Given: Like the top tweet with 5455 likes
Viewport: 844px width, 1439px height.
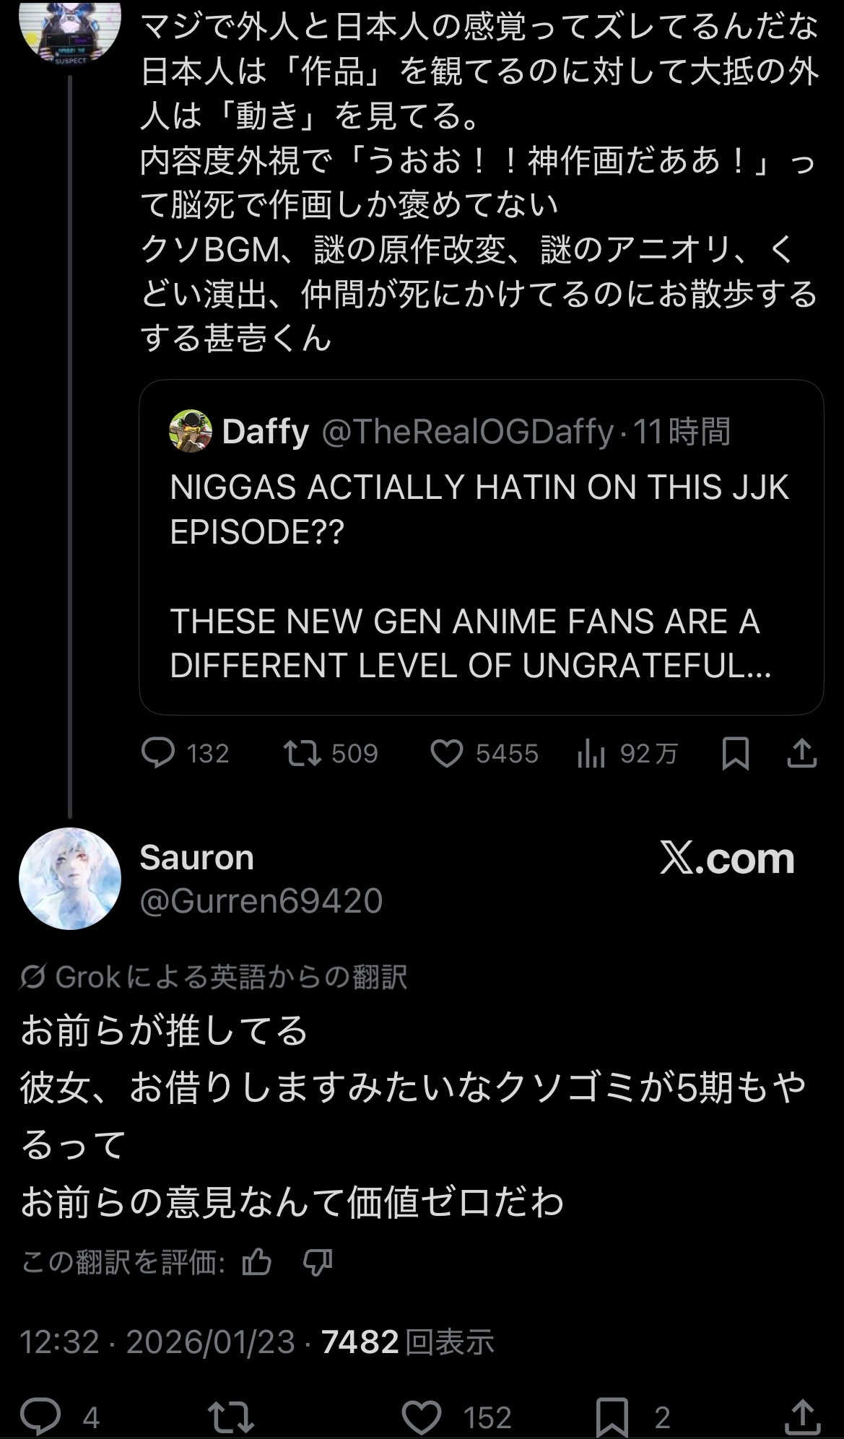Looking at the screenshot, I should (x=447, y=753).
